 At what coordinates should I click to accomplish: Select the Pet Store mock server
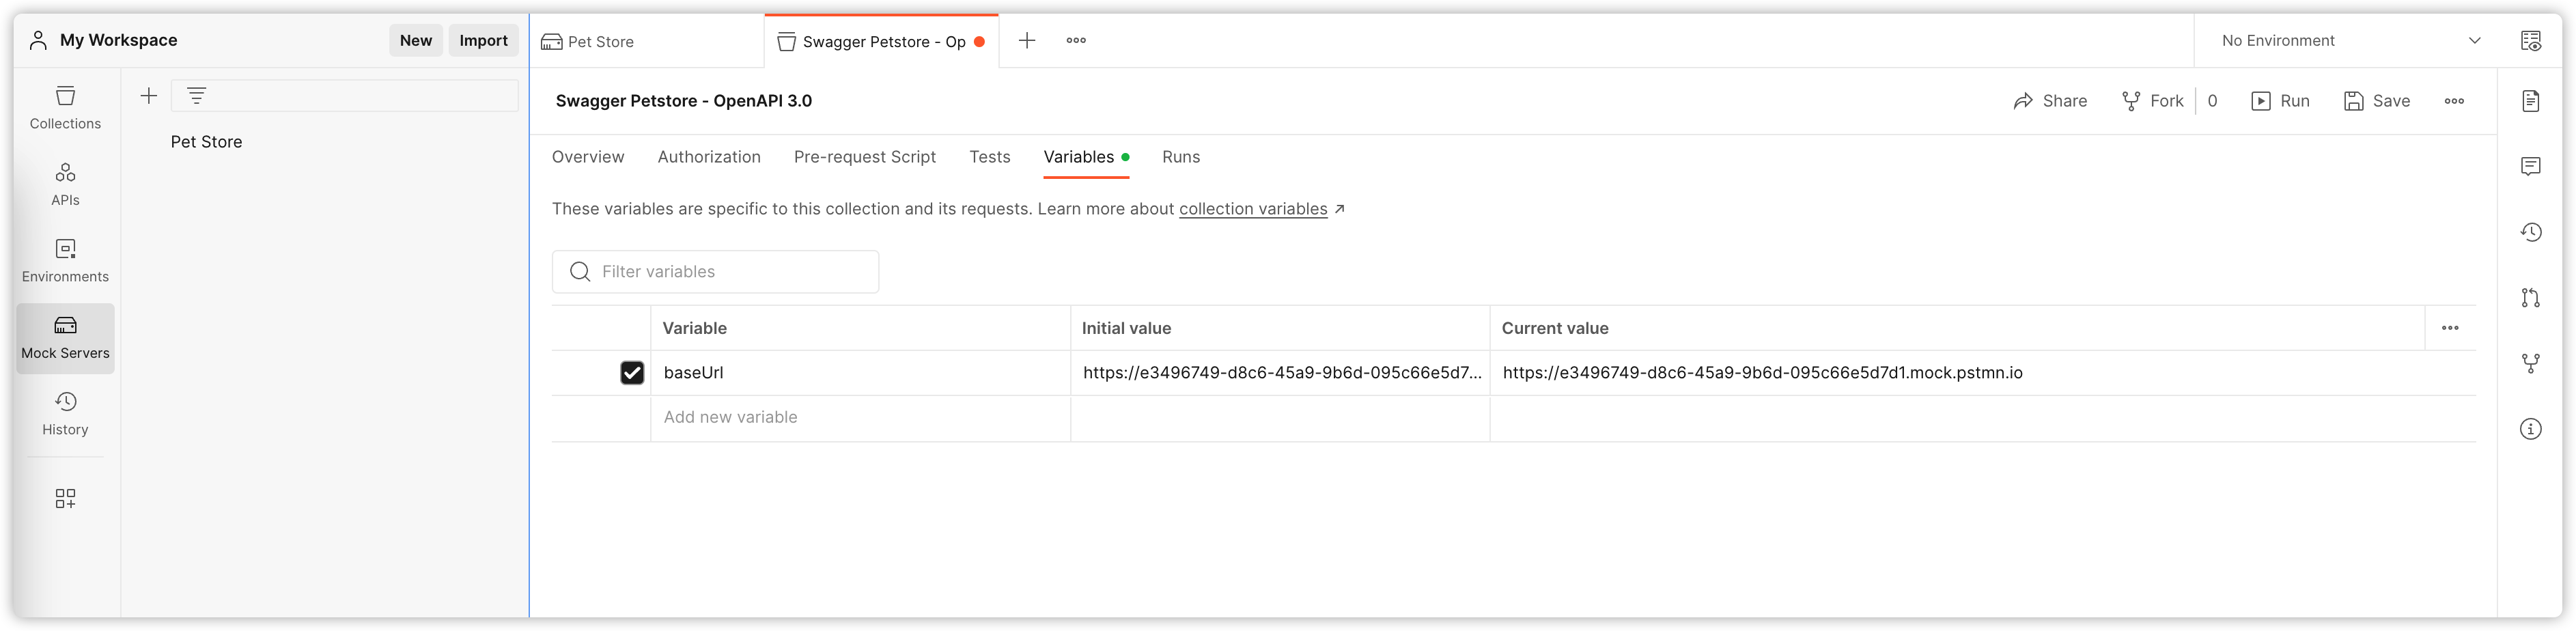206,142
